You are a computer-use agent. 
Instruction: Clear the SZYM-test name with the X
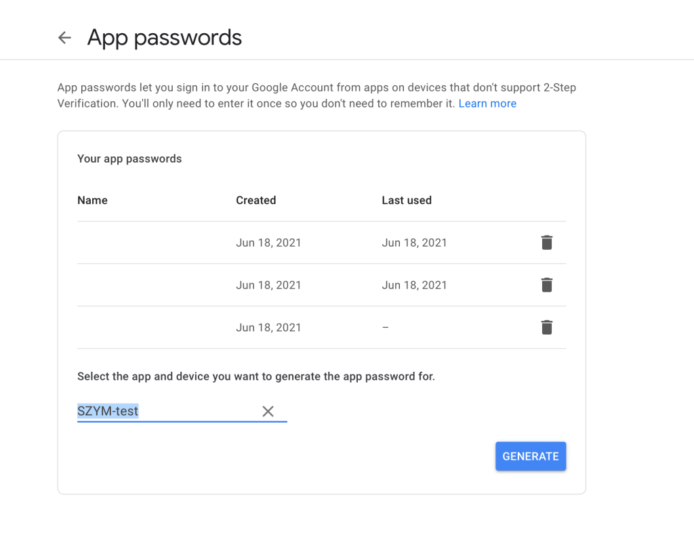coord(268,411)
